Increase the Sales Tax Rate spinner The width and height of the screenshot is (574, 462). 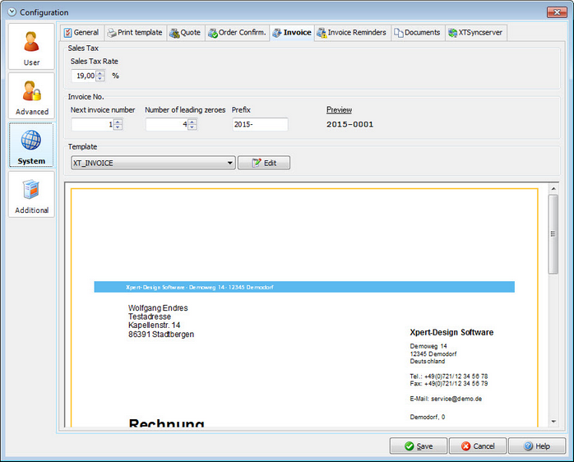click(100, 73)
